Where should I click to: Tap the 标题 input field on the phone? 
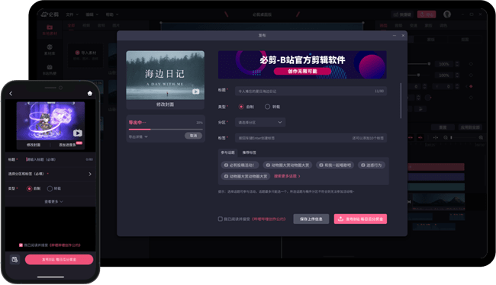point(59,159)
